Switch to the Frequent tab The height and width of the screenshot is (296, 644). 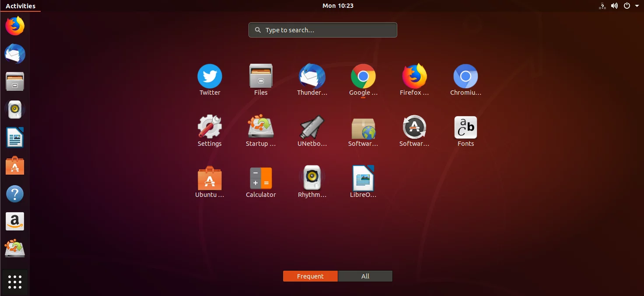click(x=310, y=276)
